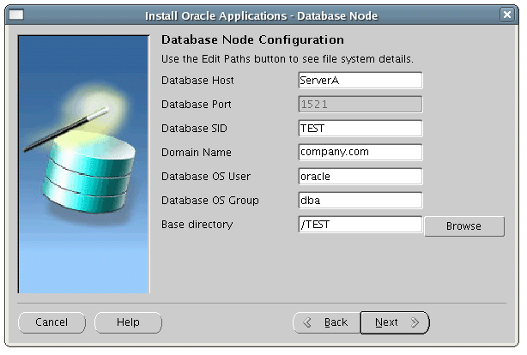Focus the Database SID field
Viewport: 527px width, 355px height.
click(360, 129)
